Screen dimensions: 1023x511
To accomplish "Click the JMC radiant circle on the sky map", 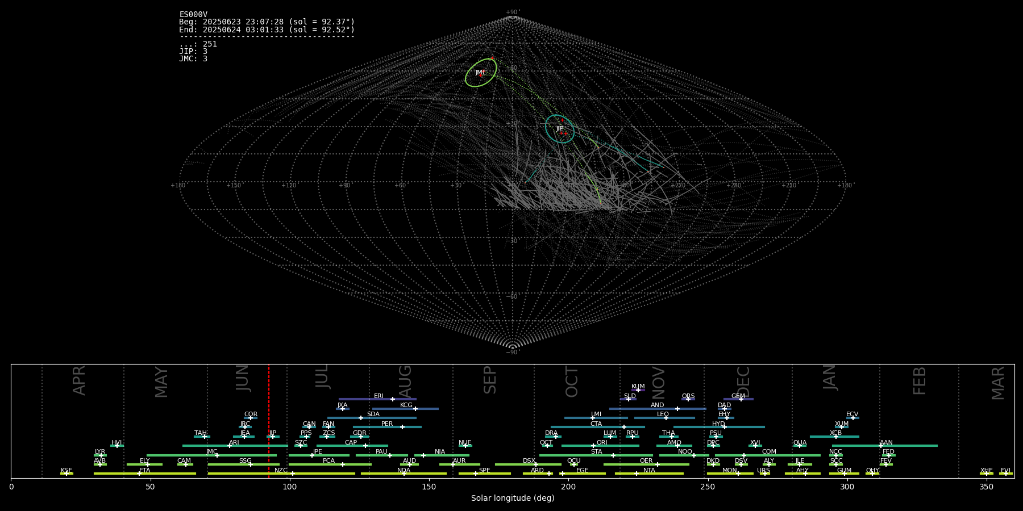I will (481, 73).
